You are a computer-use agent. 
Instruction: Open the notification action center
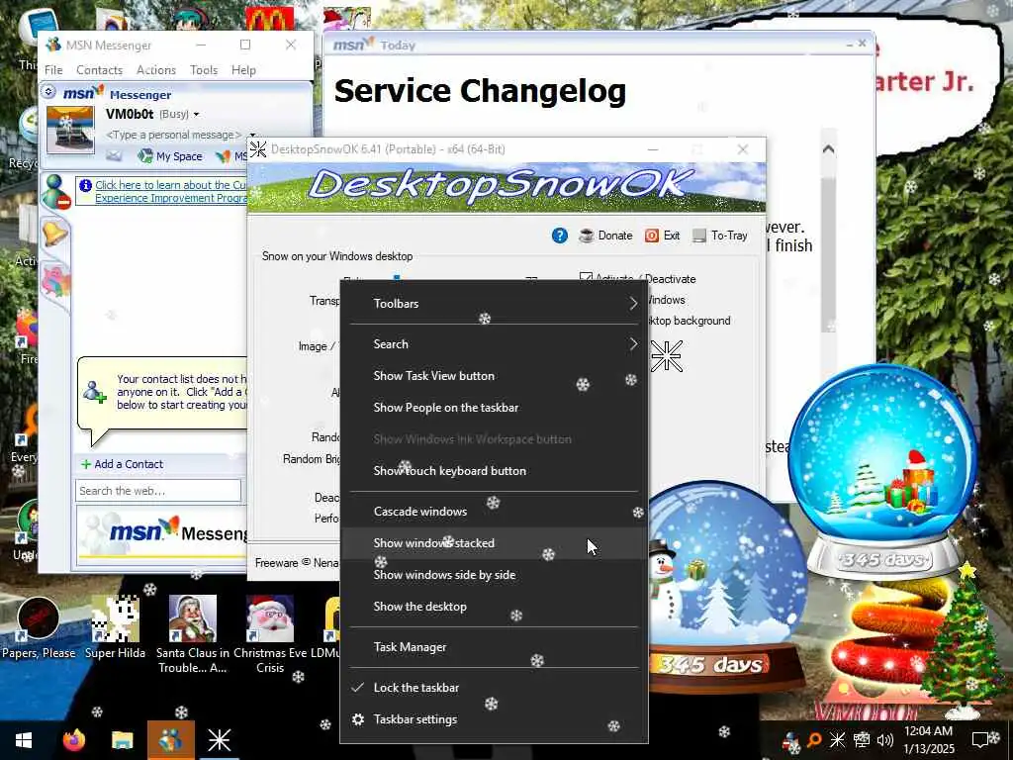point(982,740)
